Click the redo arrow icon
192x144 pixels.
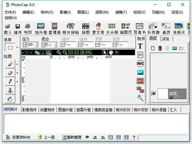[x=29, y=53]
